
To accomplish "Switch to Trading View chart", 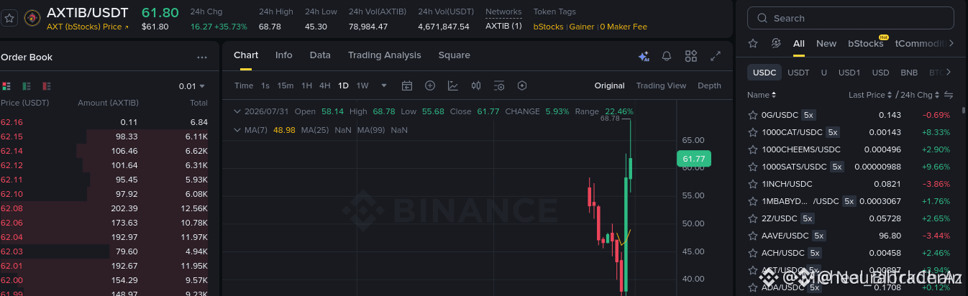I will (x=661, y=85).
